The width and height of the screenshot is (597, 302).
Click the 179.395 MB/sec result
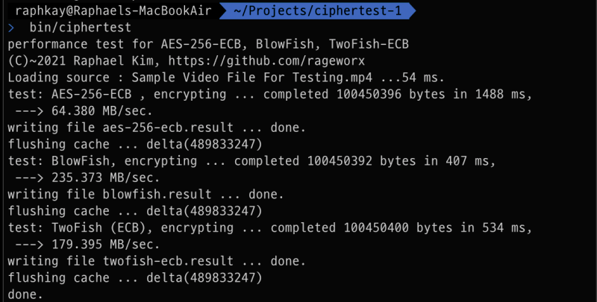(105, 245)
